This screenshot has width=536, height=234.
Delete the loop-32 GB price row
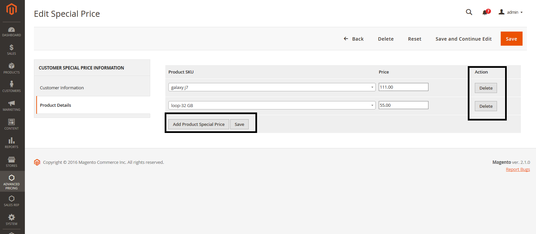(486, 106)
